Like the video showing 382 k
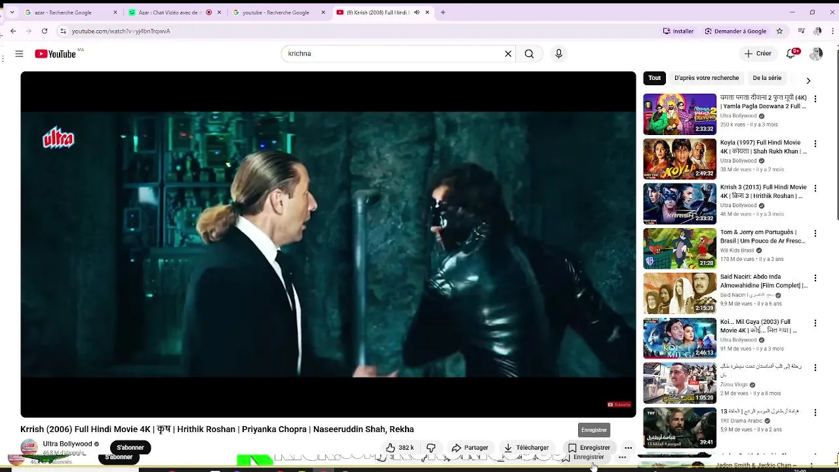Screen dimensions: 839x472 [x=400, y=448]
